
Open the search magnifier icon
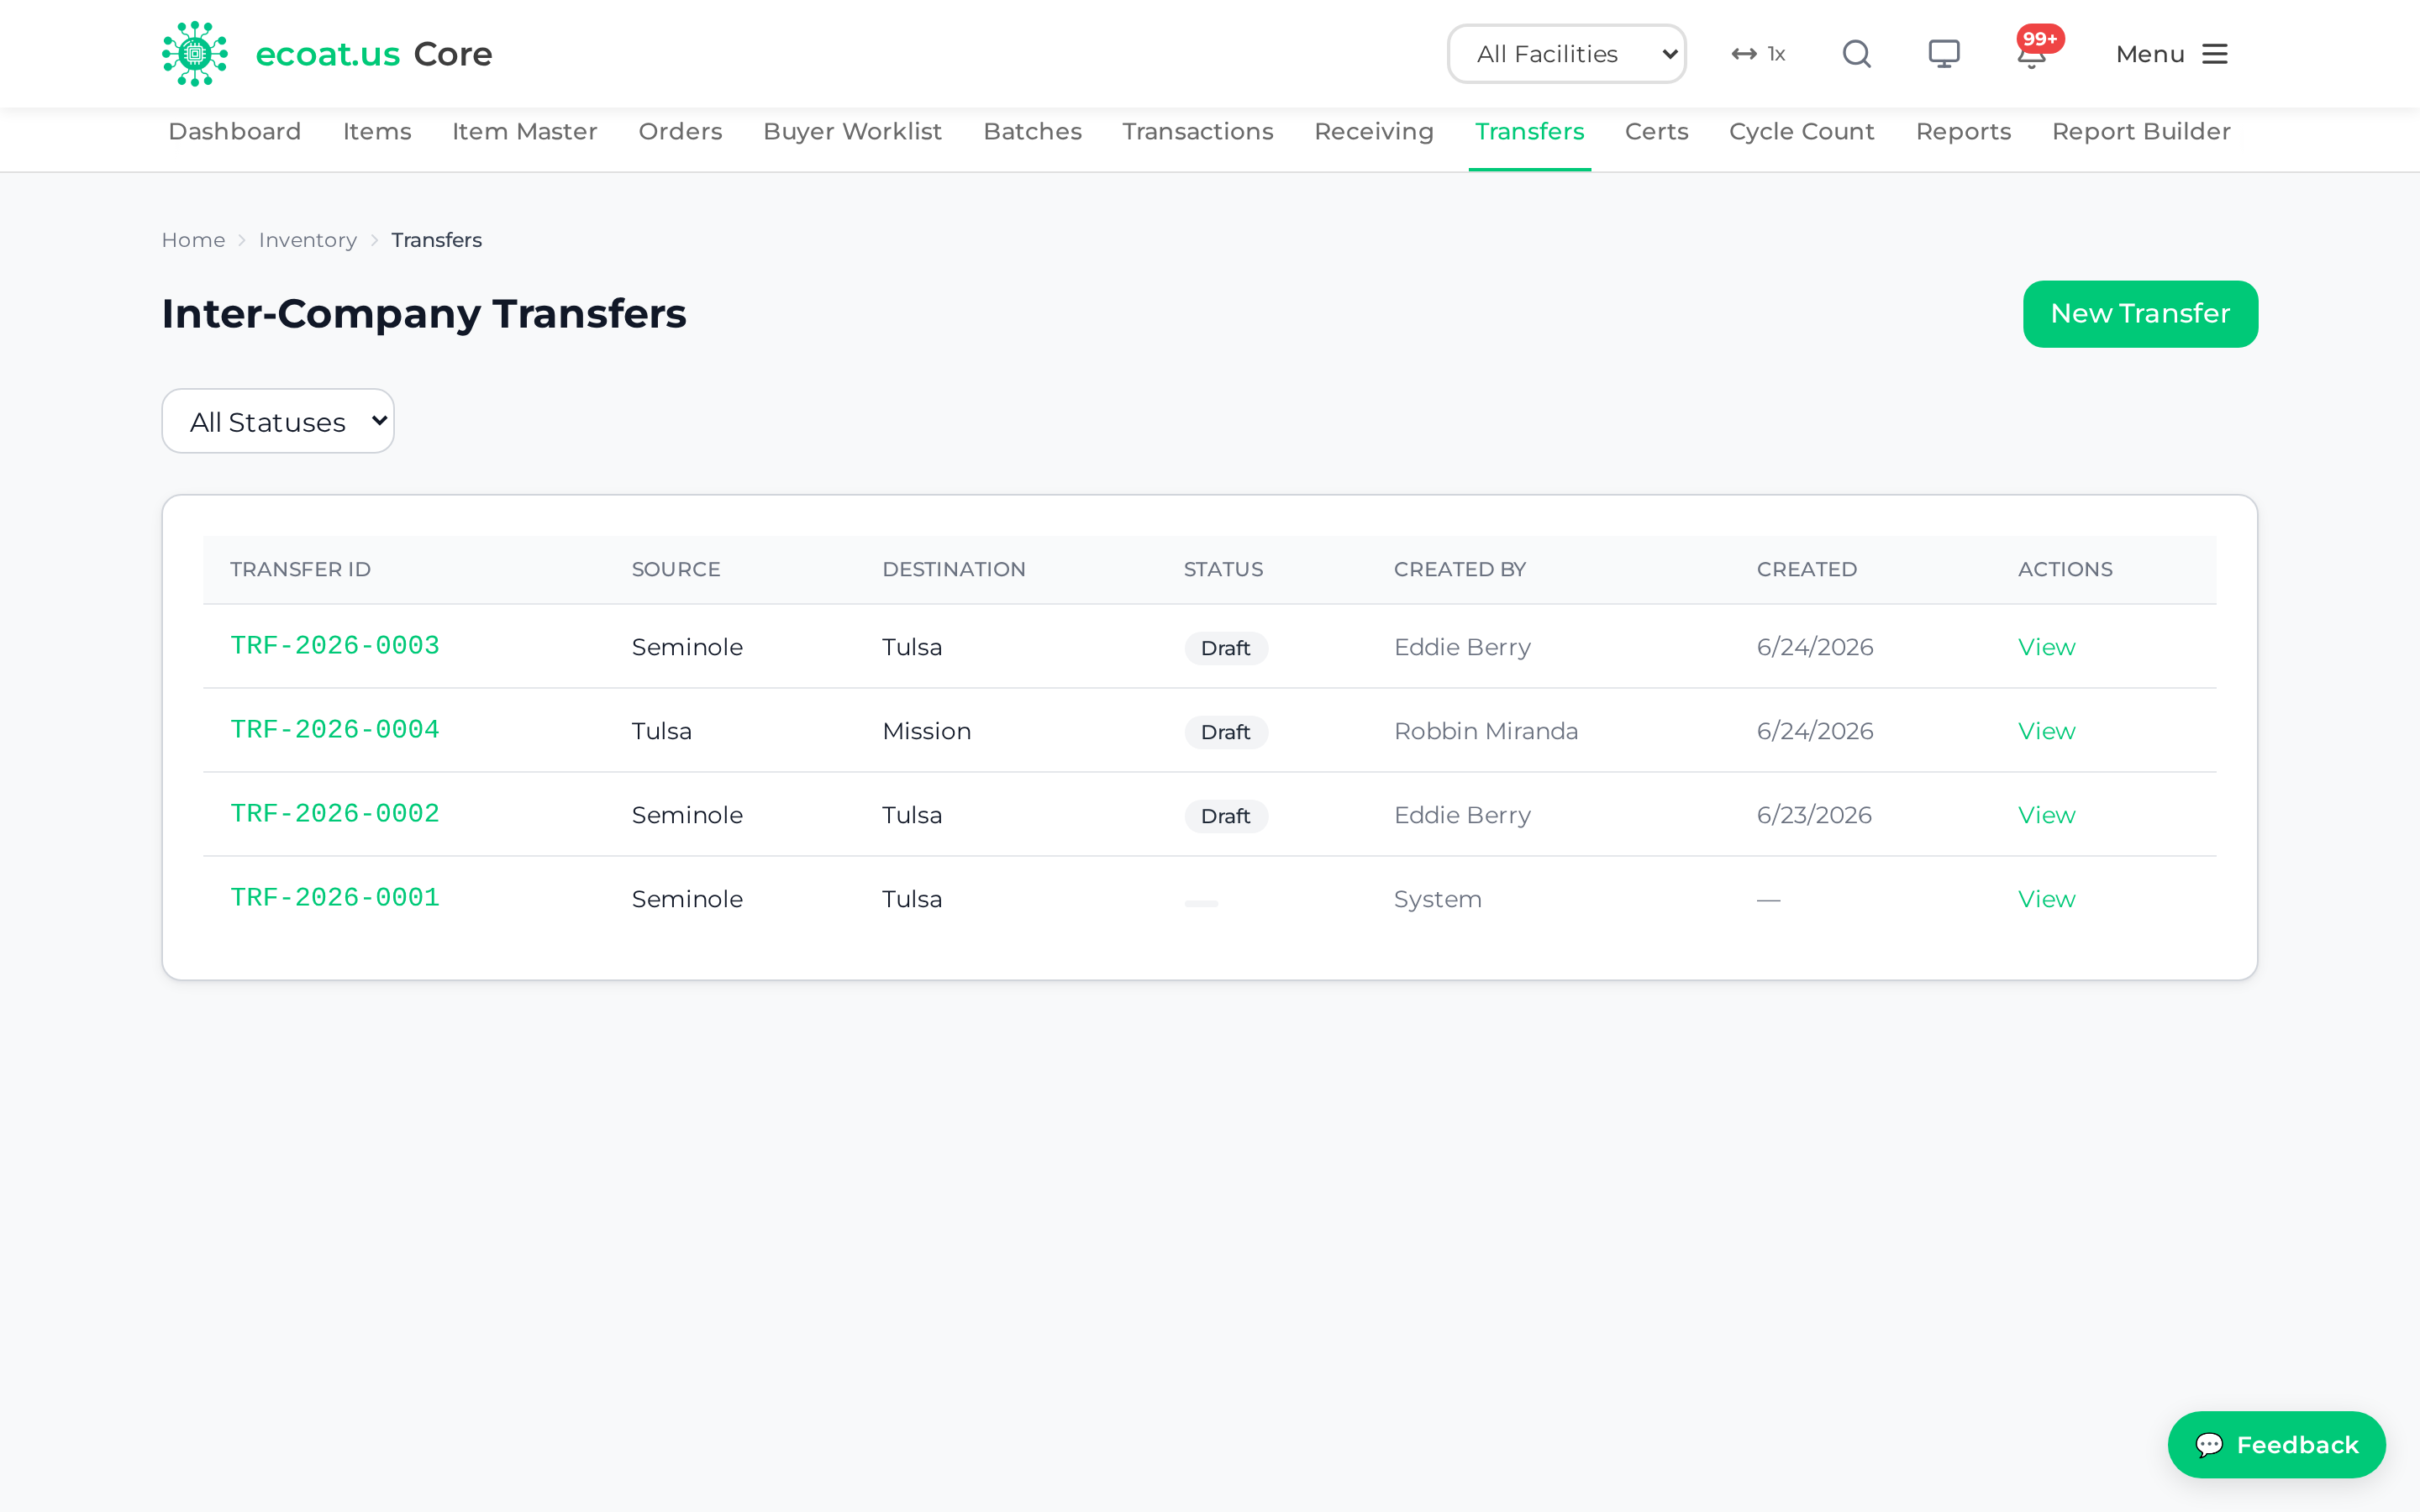click(1857, 54)
